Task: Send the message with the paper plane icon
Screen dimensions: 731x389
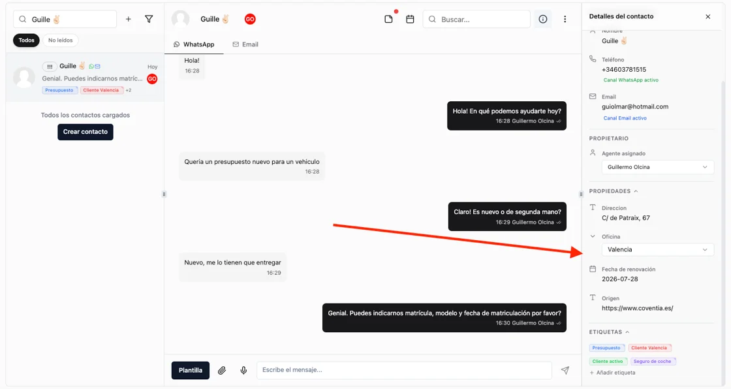Action: pyautogui.click(x=565, y=370)
